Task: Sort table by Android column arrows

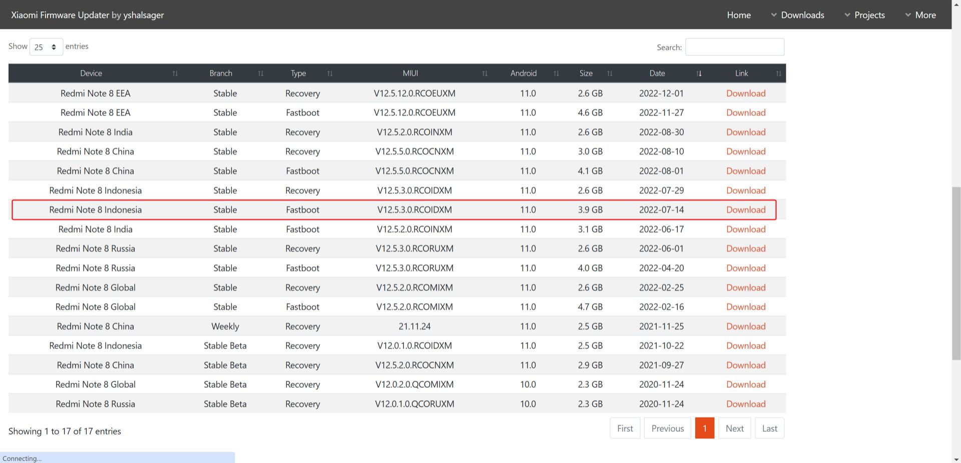Action: 556,73
